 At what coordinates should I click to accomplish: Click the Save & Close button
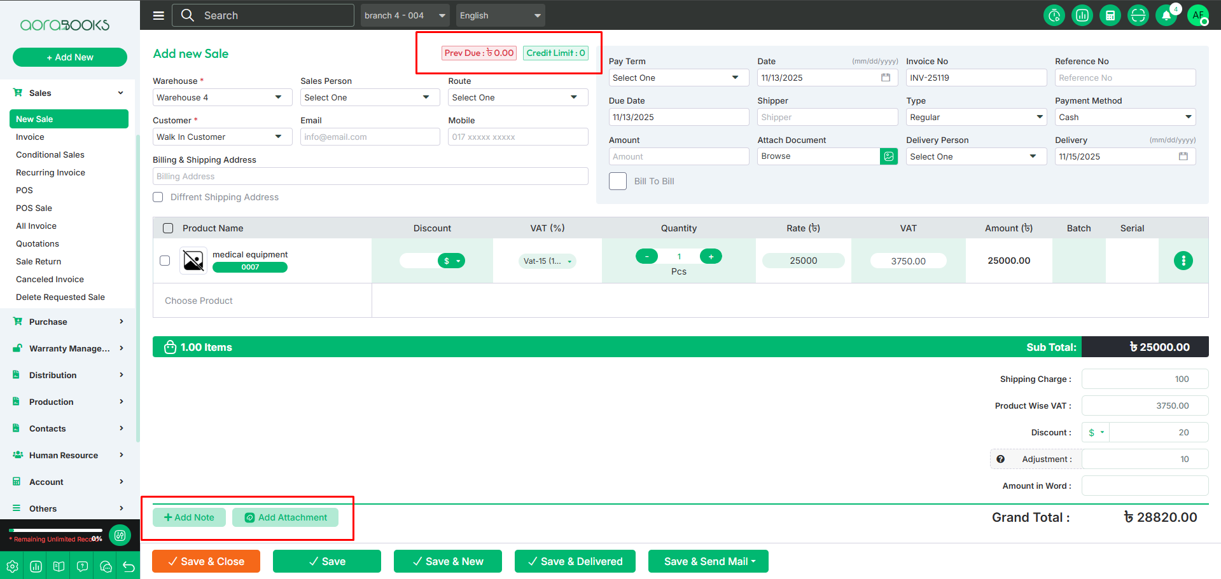point(206,561)
